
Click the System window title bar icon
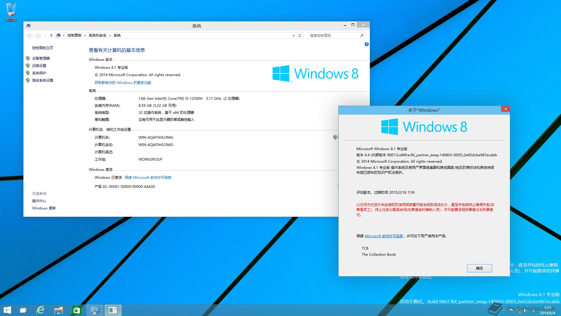tap(28, 26)
